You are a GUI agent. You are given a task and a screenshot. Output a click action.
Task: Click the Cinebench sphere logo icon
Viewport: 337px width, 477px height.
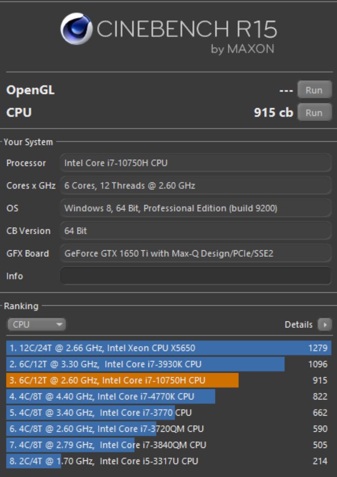[x=76, y=29]
